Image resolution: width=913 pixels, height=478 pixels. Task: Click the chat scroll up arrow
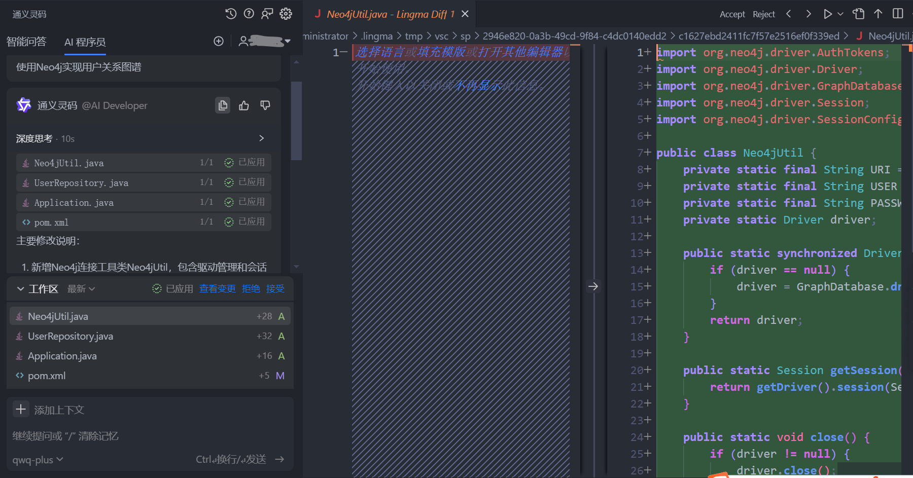(297, 62)
